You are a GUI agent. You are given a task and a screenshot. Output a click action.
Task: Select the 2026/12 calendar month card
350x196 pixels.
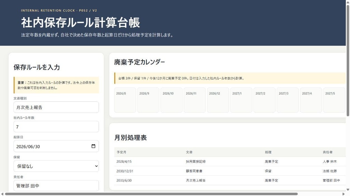tap(218, 100)
